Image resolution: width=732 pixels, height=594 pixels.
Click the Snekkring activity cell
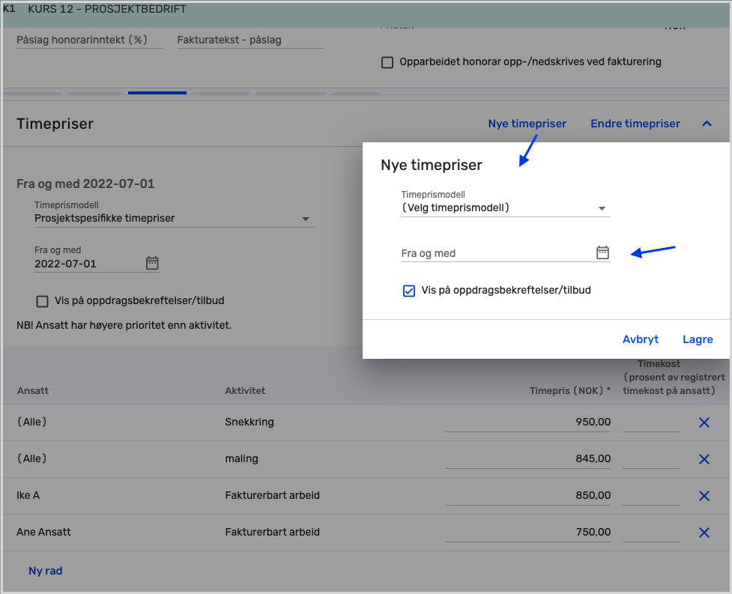[249, 422]
